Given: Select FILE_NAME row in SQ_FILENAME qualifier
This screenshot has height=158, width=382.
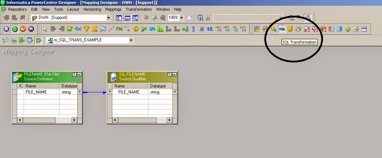Looking at the screenshot, I should (x=142, y=92).
